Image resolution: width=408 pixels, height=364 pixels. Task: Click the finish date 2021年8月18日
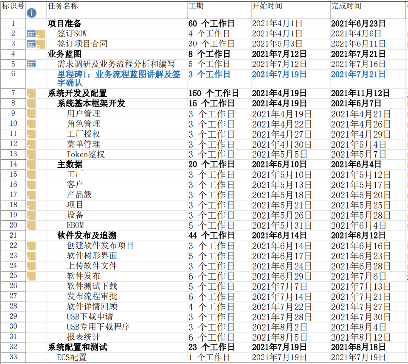(358, 347)
